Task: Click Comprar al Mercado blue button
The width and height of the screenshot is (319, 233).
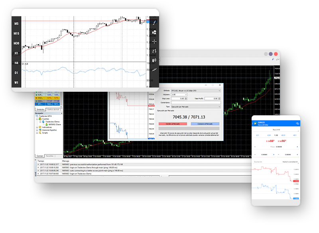Action: (205, 124)
